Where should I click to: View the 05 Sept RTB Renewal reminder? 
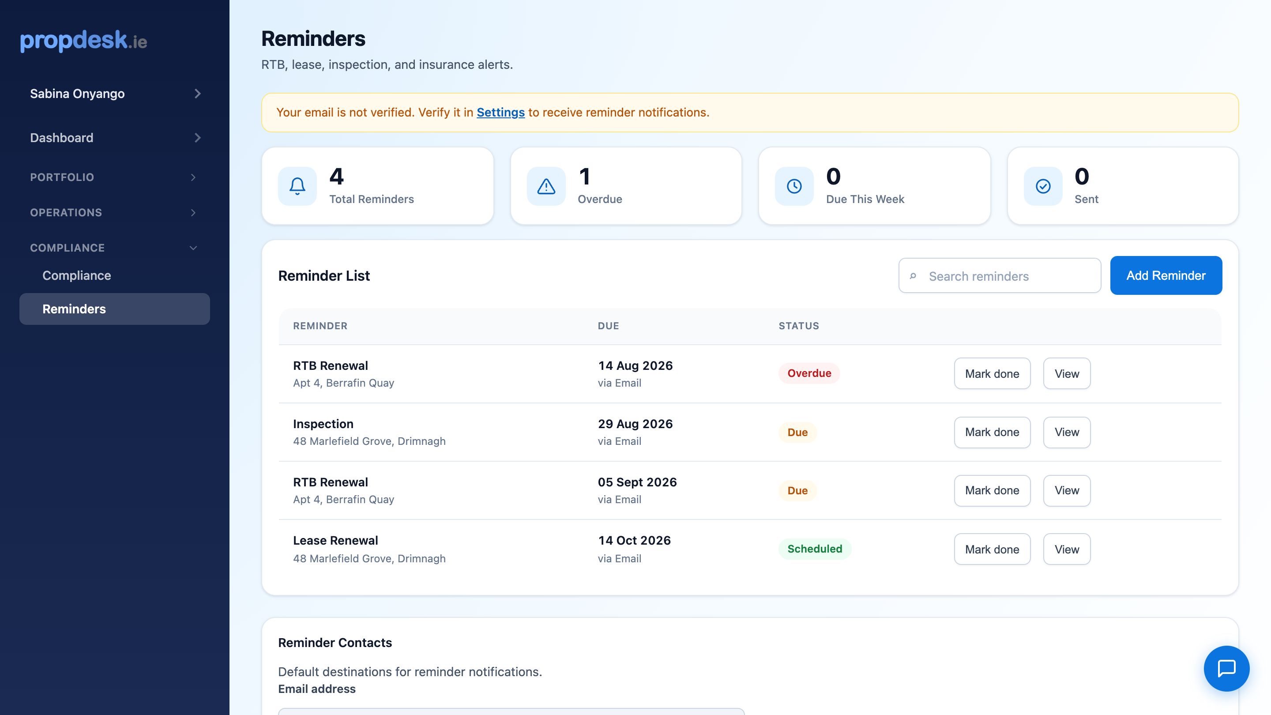point(1067,490)
